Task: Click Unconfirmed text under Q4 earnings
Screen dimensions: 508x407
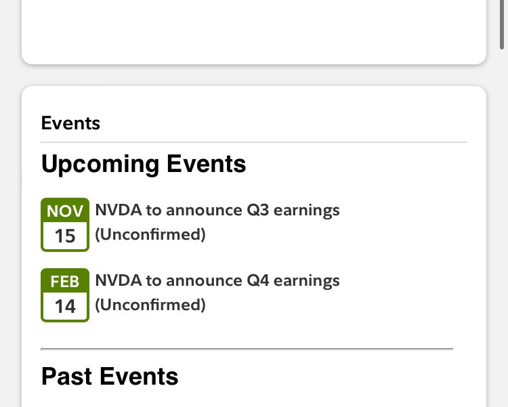Action: click(x=150, y=305)
